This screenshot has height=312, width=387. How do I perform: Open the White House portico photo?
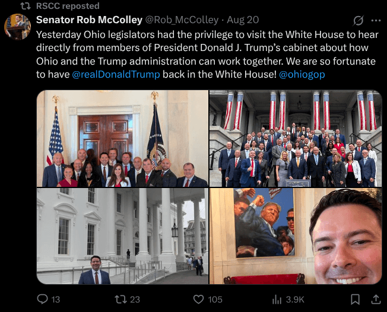(122, 236)
